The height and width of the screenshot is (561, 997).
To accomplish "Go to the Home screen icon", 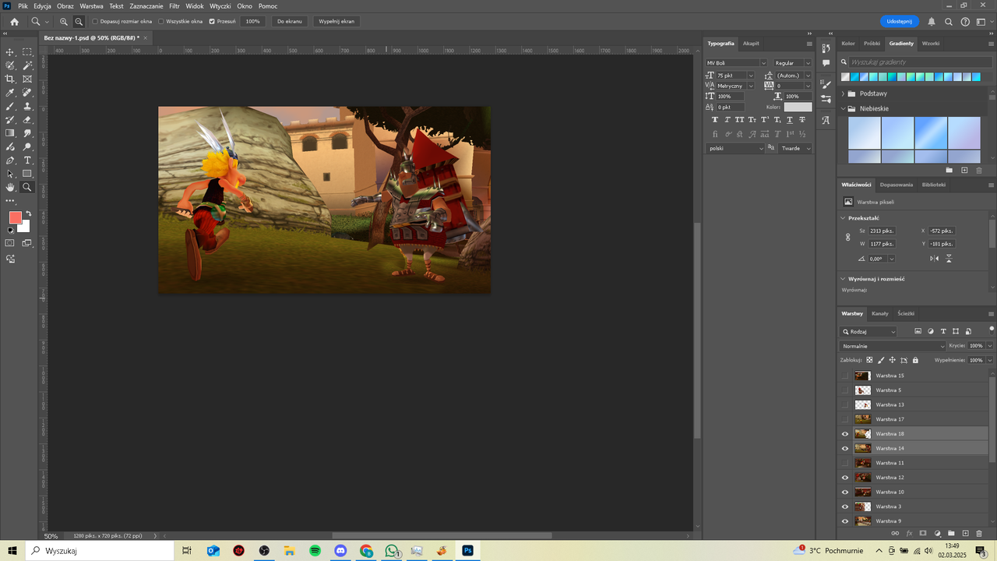I will click(x=14, y=21).
